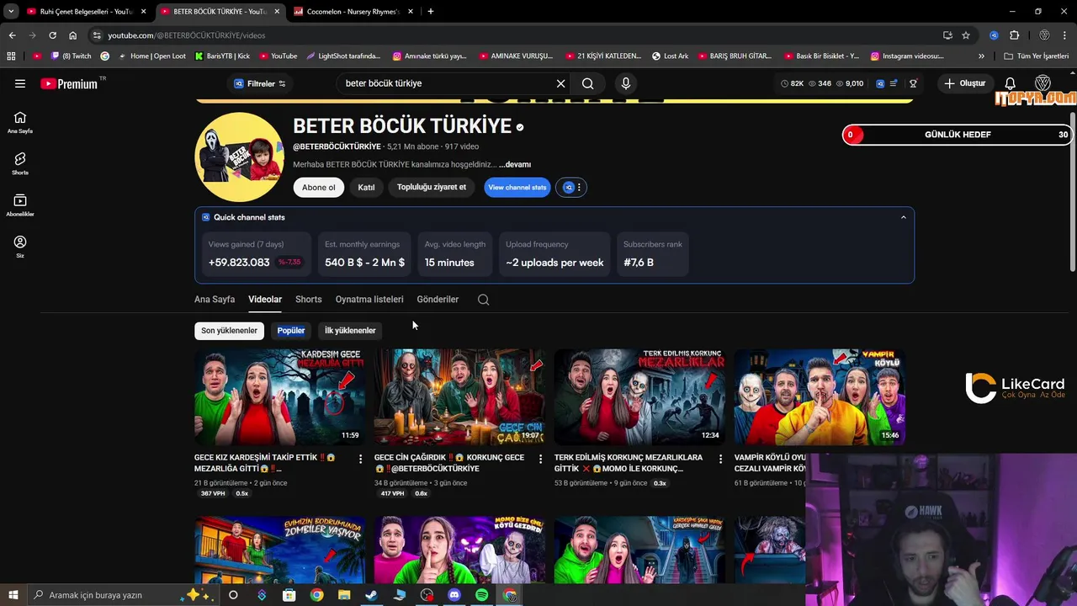Viewport: 1077px width, 606px height.
Task: Subscribe using the Abone ol button
Action: (x=319, y=188)
